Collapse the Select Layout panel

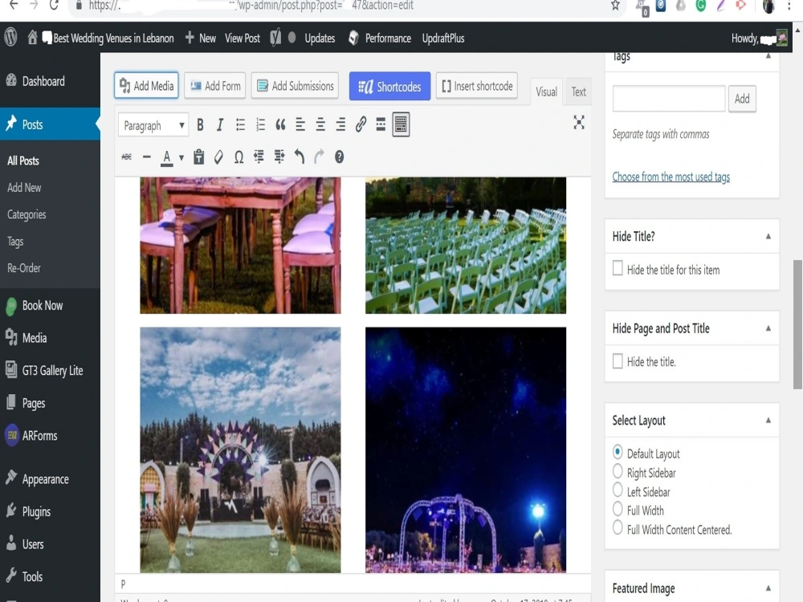click(768, 421)
